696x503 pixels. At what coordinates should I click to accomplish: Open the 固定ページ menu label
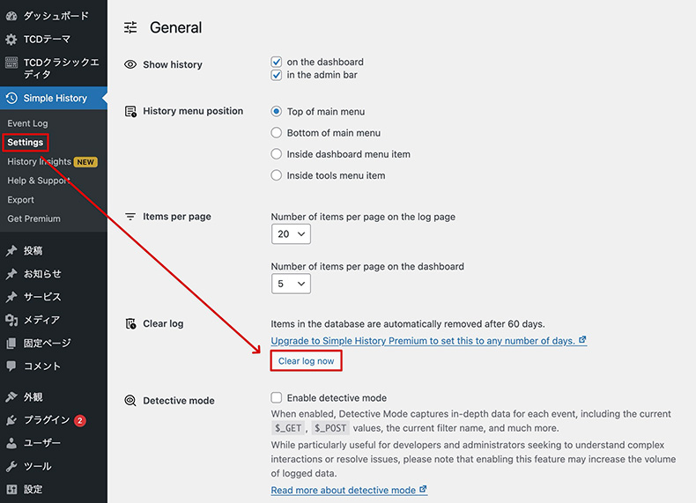point(47,344)
